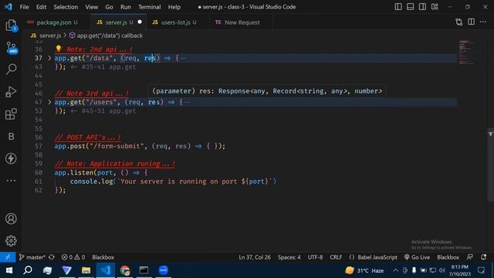Image resolution: width=494 pixels, height=278 pixels.
Task: Open Chrome from the taskbar
Action: [x=125, y=270]
